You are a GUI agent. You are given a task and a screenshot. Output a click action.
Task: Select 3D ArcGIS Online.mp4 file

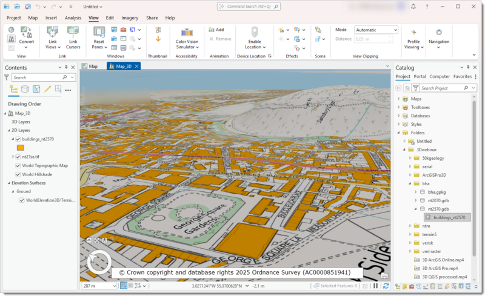pos(440,260)
